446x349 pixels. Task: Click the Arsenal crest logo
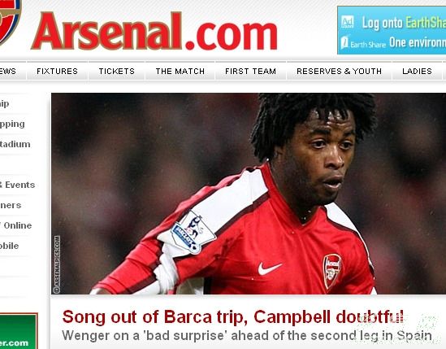pyautogui.click(x=10, y=21)
